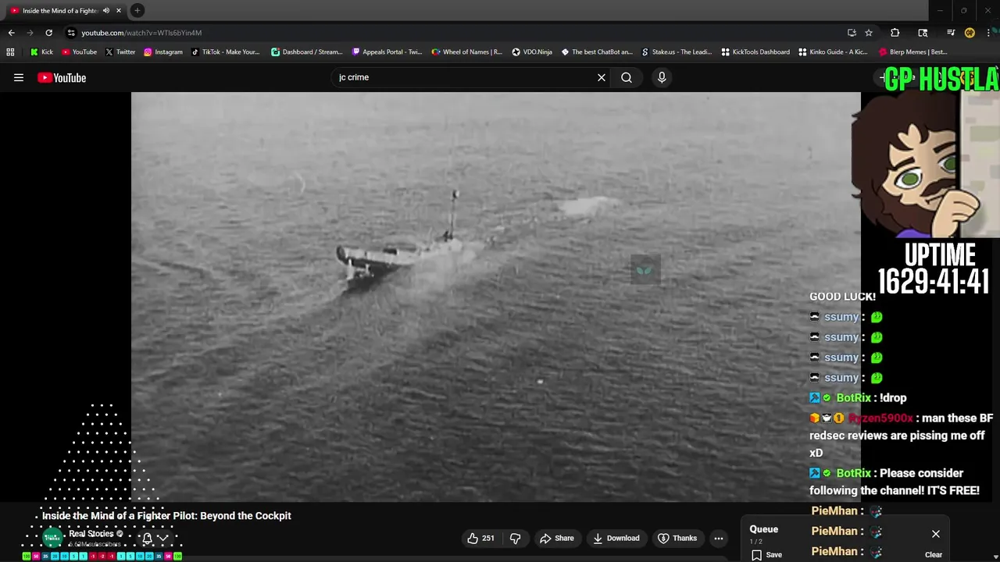This screenshot has height=562, width=1000.
Task: Open Real Stories channel avatar
Action: pos(52,537)
